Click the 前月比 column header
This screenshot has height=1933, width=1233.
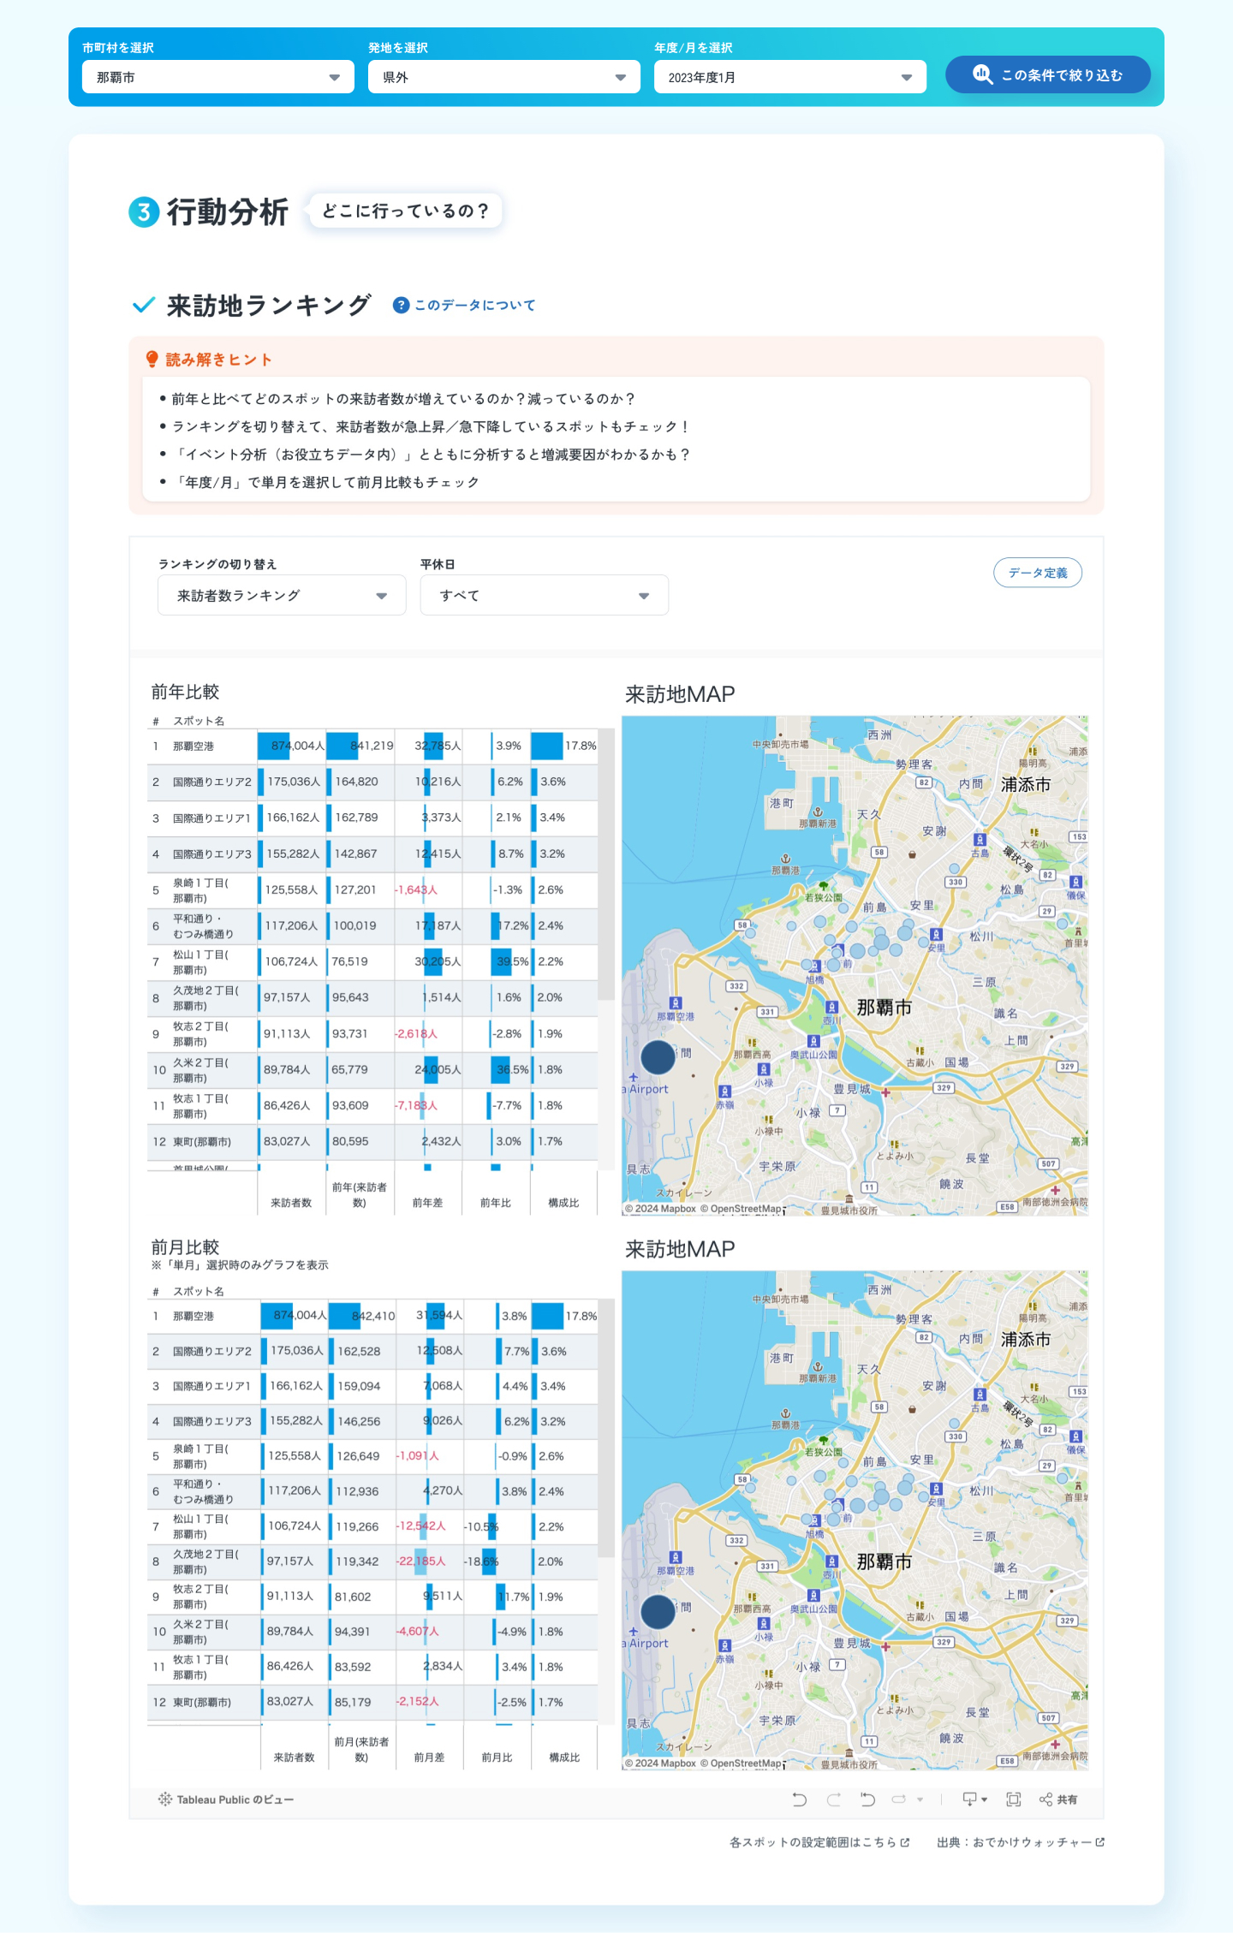click(x=497, y=1758)
